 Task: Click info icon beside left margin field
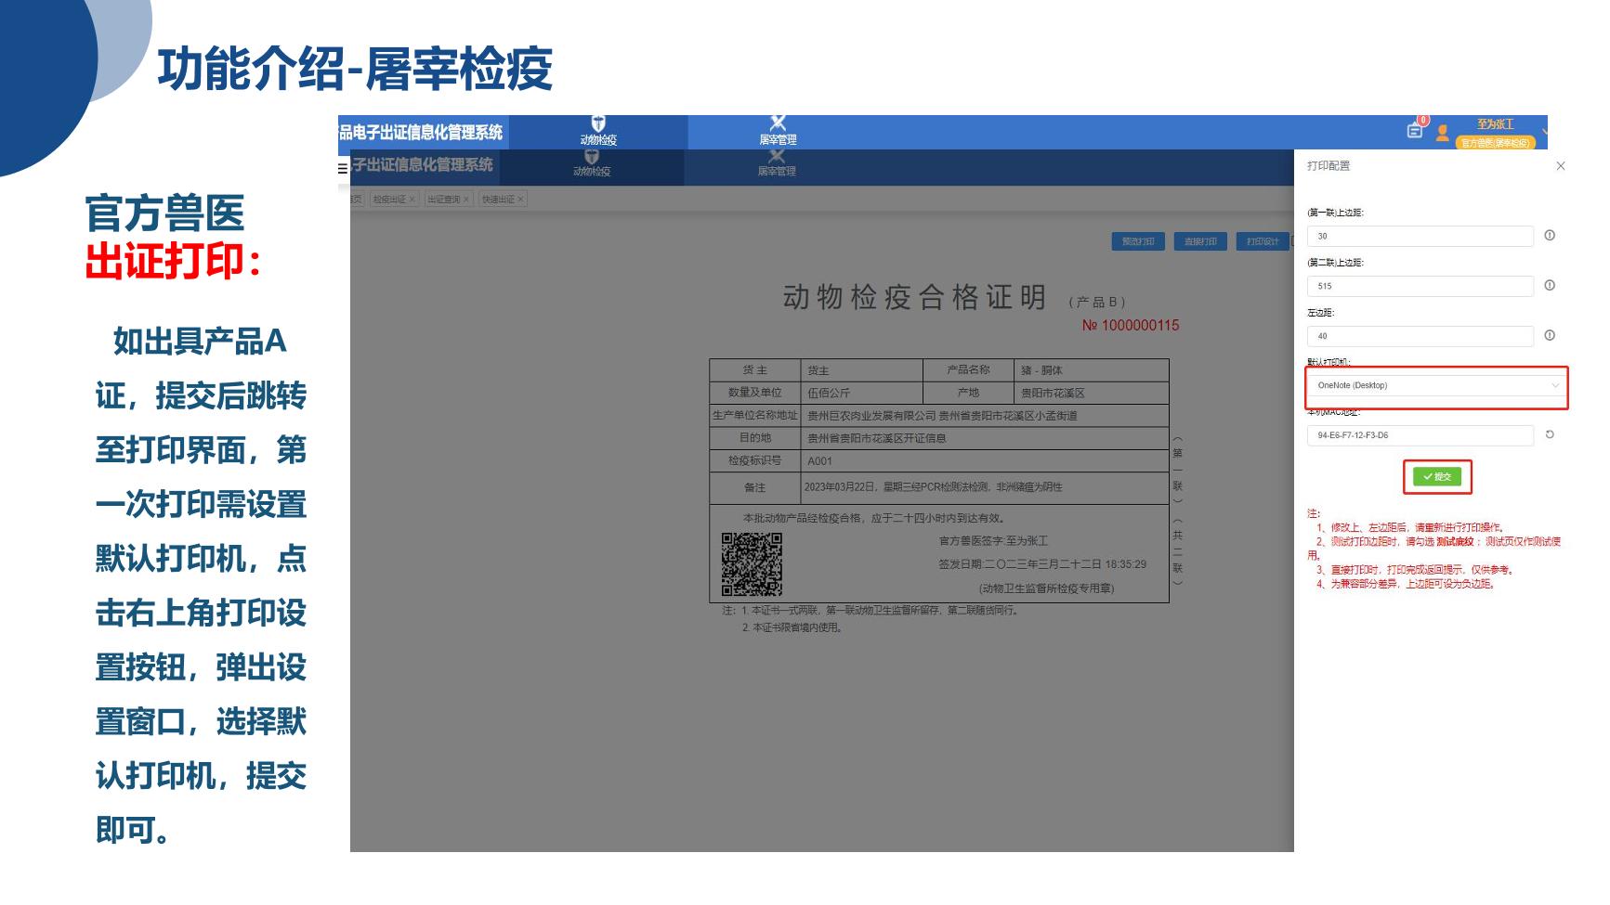[x=1550, y=336]
